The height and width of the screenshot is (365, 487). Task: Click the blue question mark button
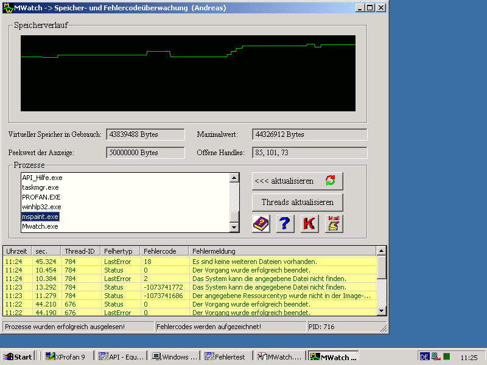click(285, 224)
